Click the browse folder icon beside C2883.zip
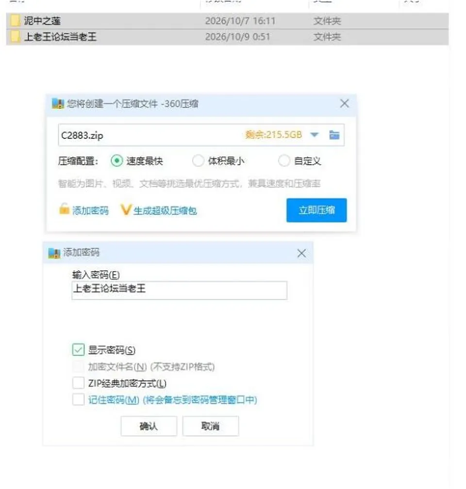 (x=334, y=135)
